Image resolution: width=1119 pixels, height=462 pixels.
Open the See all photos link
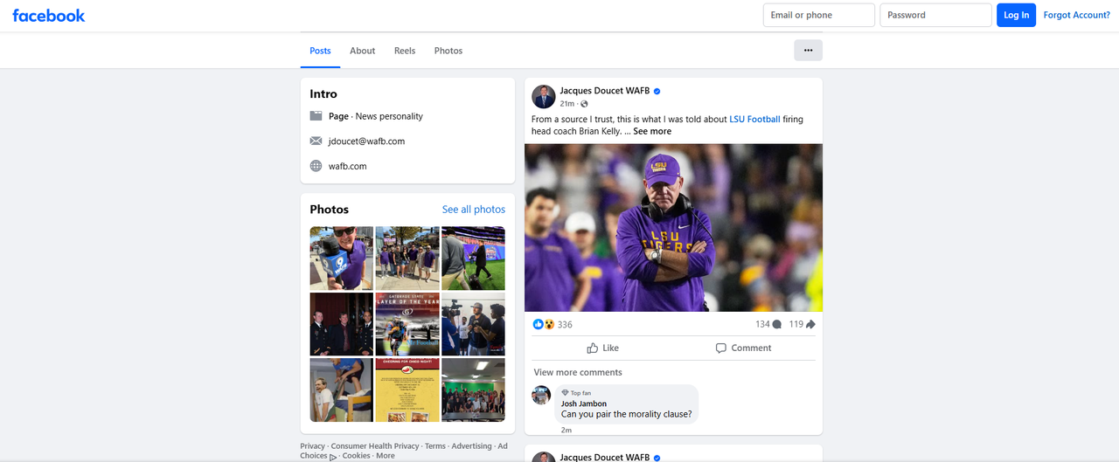[474, 210]
